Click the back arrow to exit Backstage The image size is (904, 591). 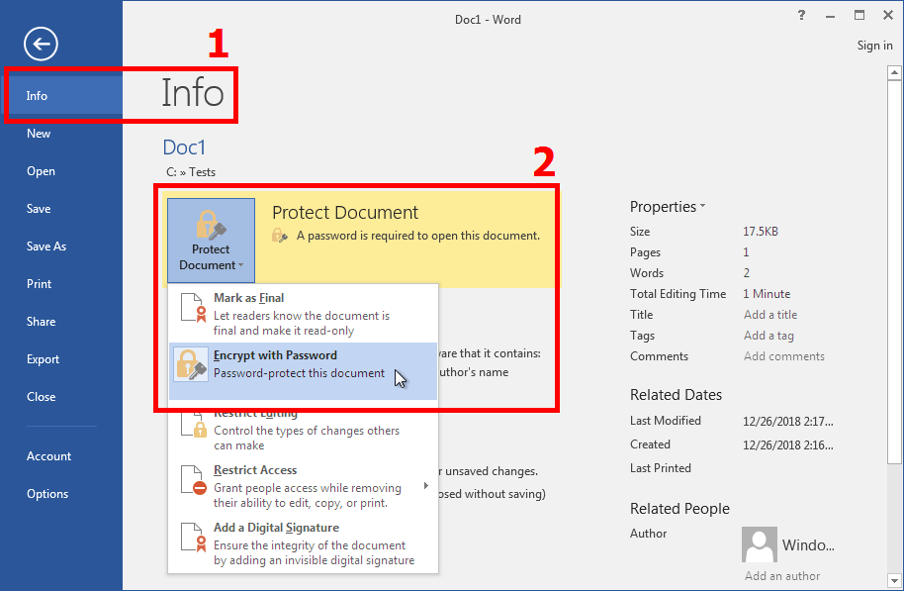[41, 44]
